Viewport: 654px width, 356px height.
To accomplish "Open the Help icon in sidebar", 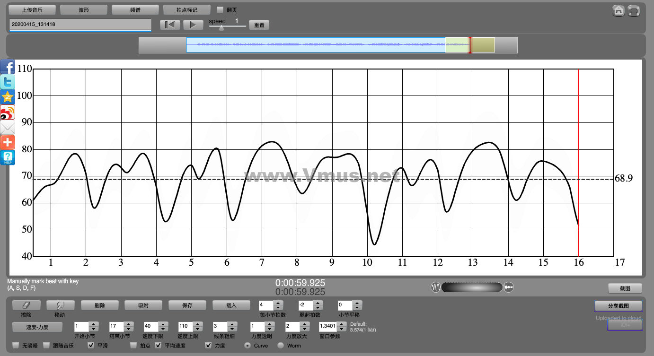I will tap(8, 157).
